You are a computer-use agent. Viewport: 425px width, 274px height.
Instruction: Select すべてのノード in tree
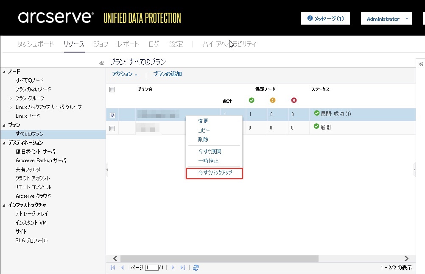pos(30,80)
